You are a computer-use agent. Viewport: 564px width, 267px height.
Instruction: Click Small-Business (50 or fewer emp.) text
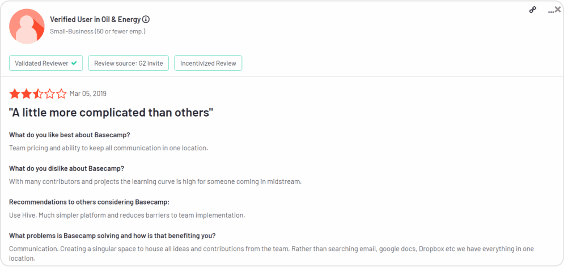(98, 31)
